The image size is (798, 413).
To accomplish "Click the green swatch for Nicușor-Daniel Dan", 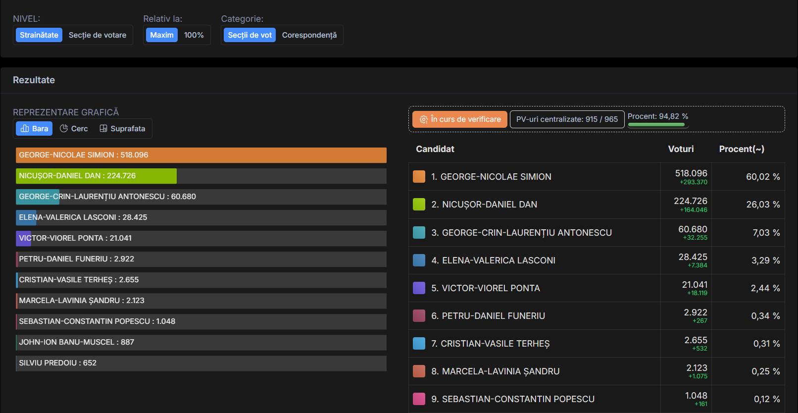I will click(x=419, y=205).
